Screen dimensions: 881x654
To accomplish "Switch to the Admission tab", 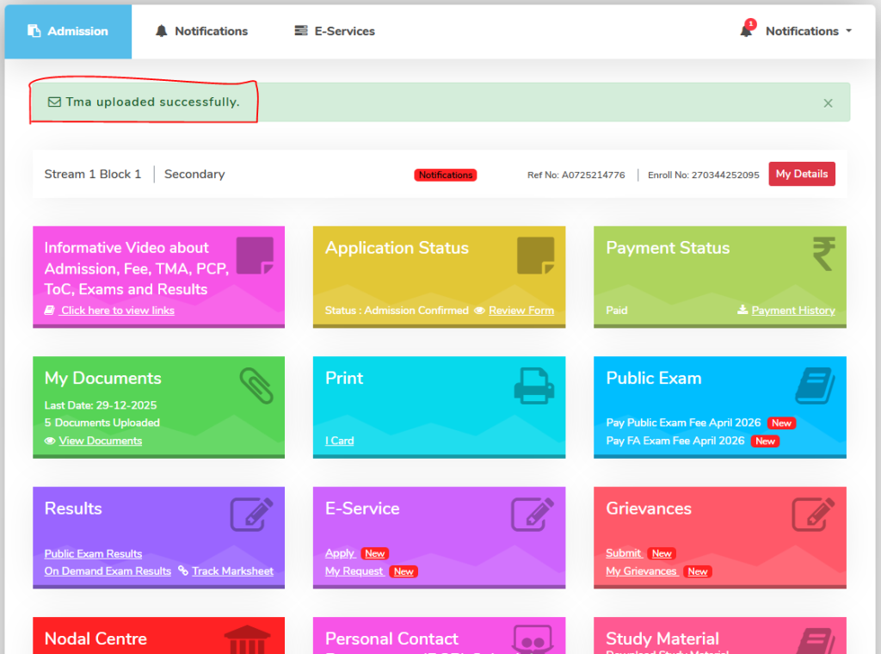I will point(68,31).
